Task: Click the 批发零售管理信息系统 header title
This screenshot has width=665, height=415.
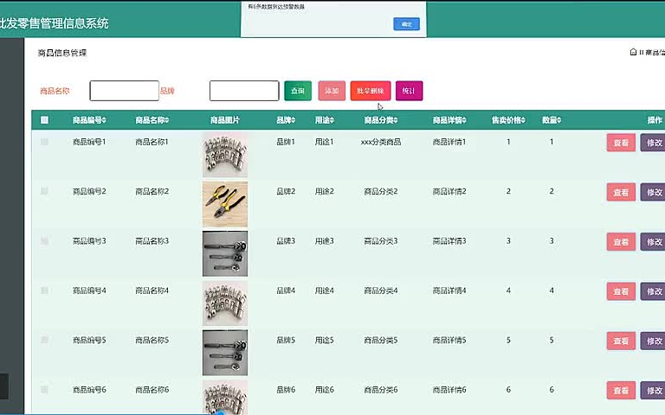Action: tap(55, 22)
